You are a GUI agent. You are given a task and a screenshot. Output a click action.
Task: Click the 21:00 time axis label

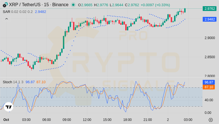148,120
